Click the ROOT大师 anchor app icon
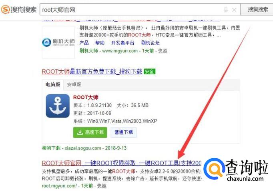Image resolution: width=273 pixels, height=191 pixels. (58, 106)
